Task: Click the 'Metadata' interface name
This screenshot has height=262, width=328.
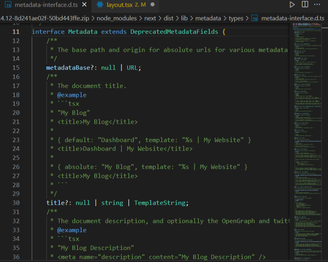Action: 83,32
